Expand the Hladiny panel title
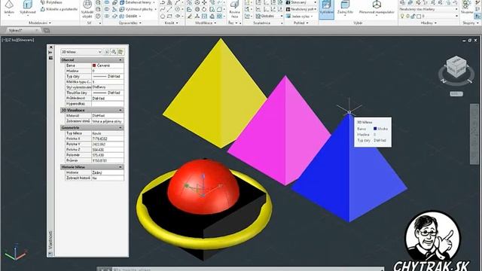The height and width of the screenshot is (271, 482). coord(429,23)
